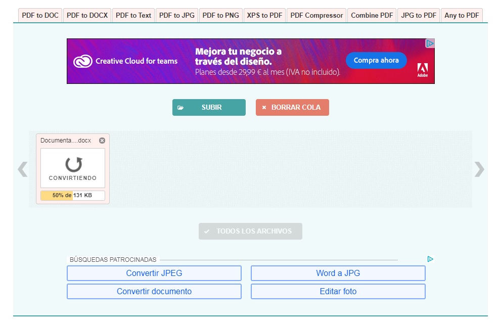Open the Convertir JPEG sponsored link
Image resolution: width=500 pixels, height=323 pixels.
(x=154, y=273)
